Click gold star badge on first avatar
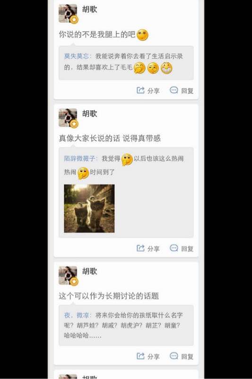Image resolution: width=252 pixels, height=379 pixels. (x=74, y=19)
